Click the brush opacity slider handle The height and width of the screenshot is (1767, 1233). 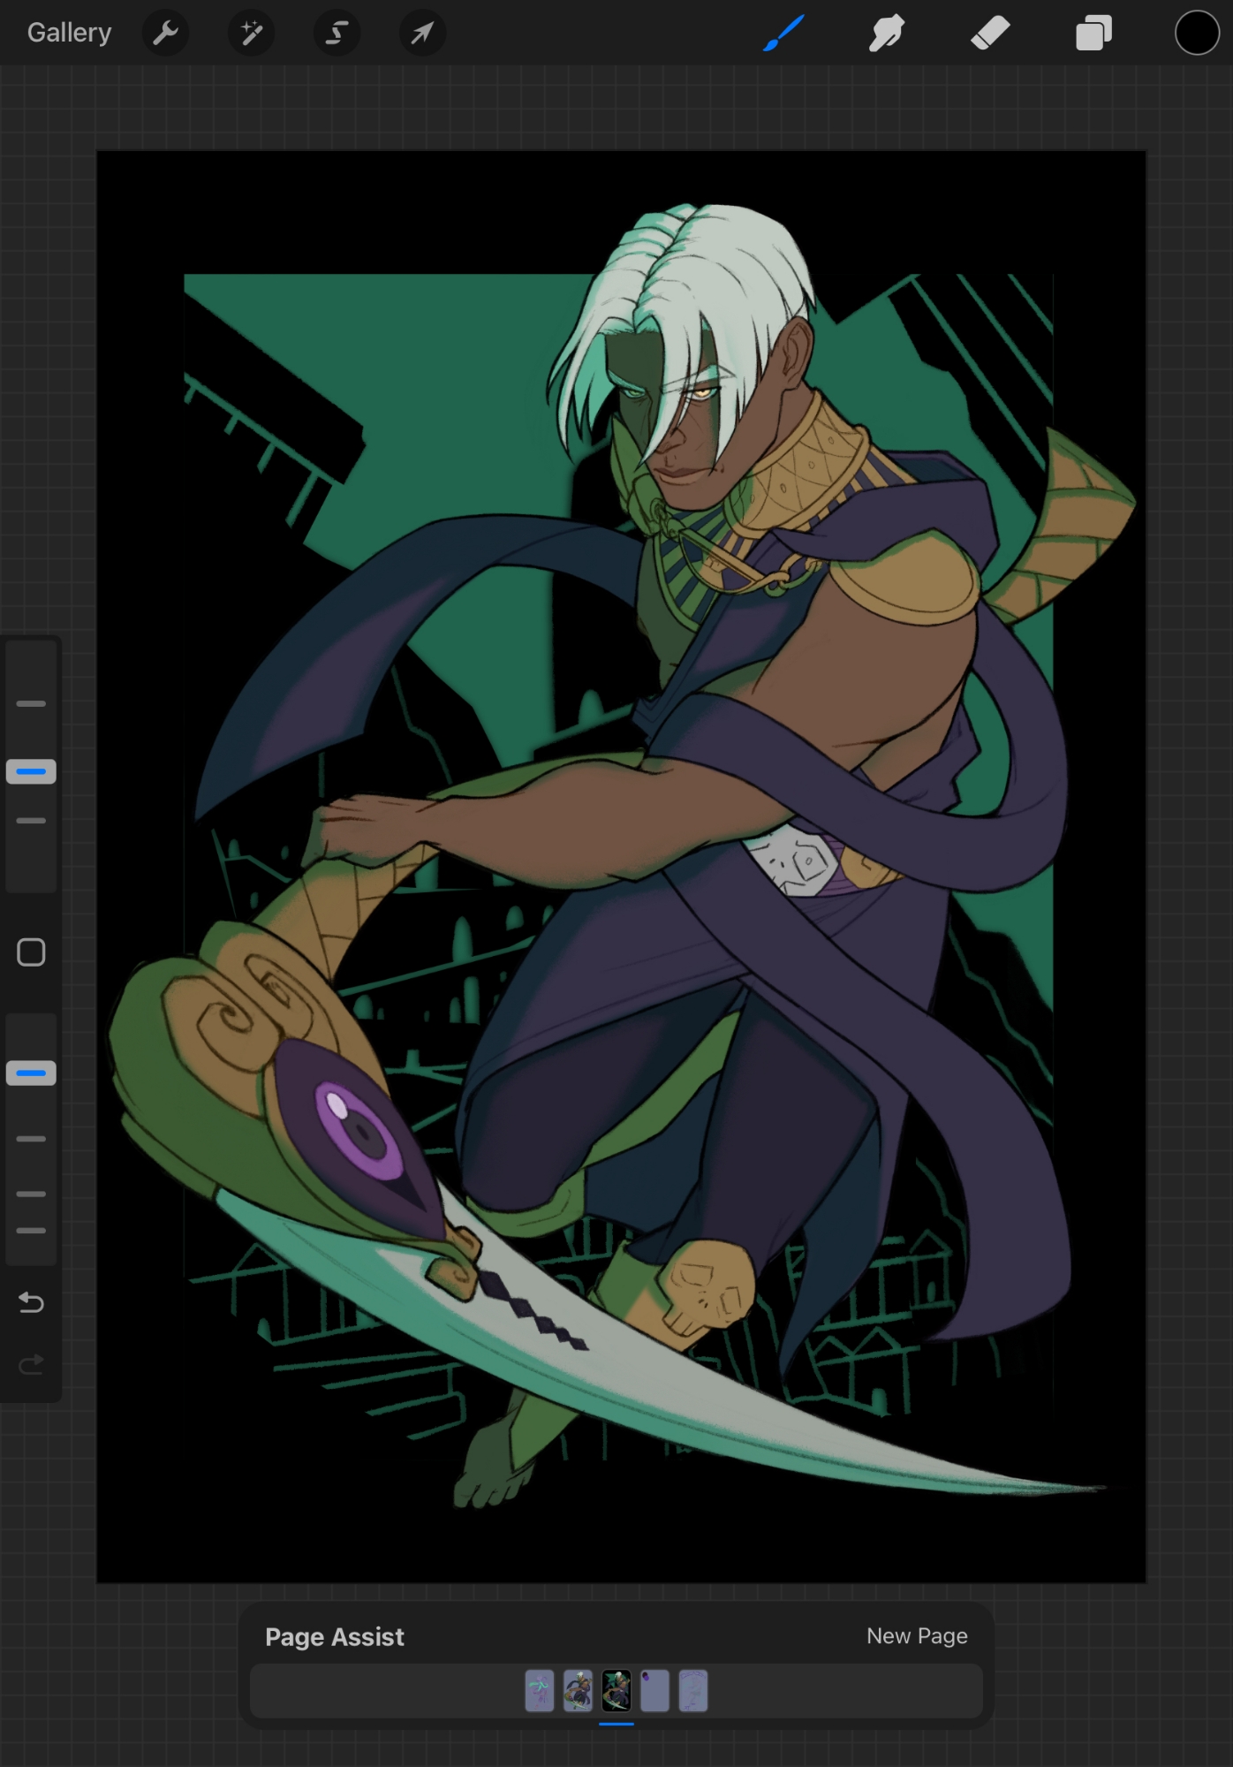coord(31,1073)
